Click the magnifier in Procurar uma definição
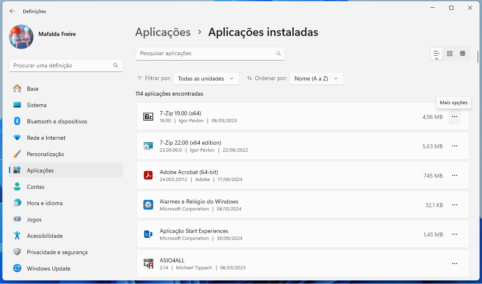The image size is (482, 284). click(116, 65)
